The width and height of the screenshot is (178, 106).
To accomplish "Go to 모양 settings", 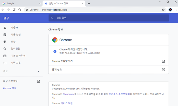I will [x=13, y=42].
